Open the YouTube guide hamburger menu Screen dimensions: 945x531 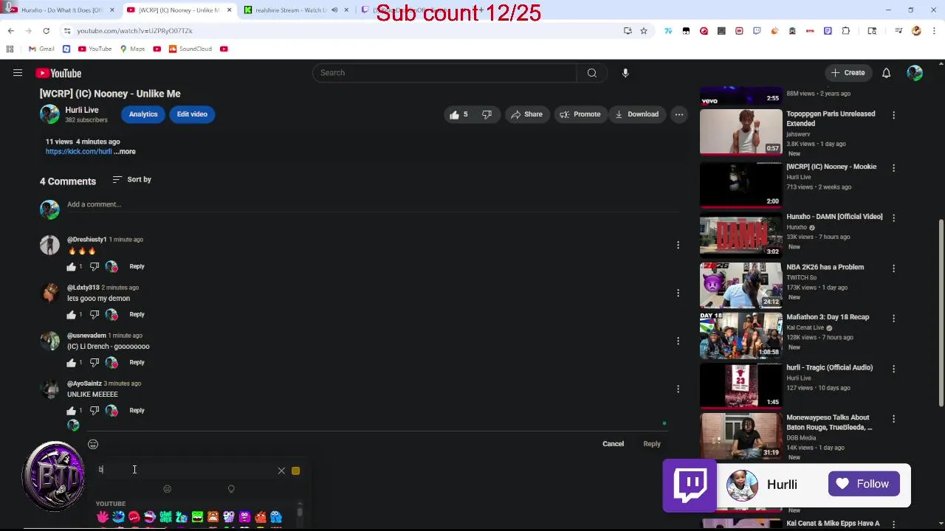18,73
